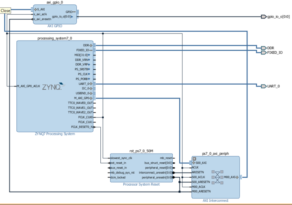The image size is (292, 205).
Task: Expand the IIC_0 interface pin
Action: 91,89
